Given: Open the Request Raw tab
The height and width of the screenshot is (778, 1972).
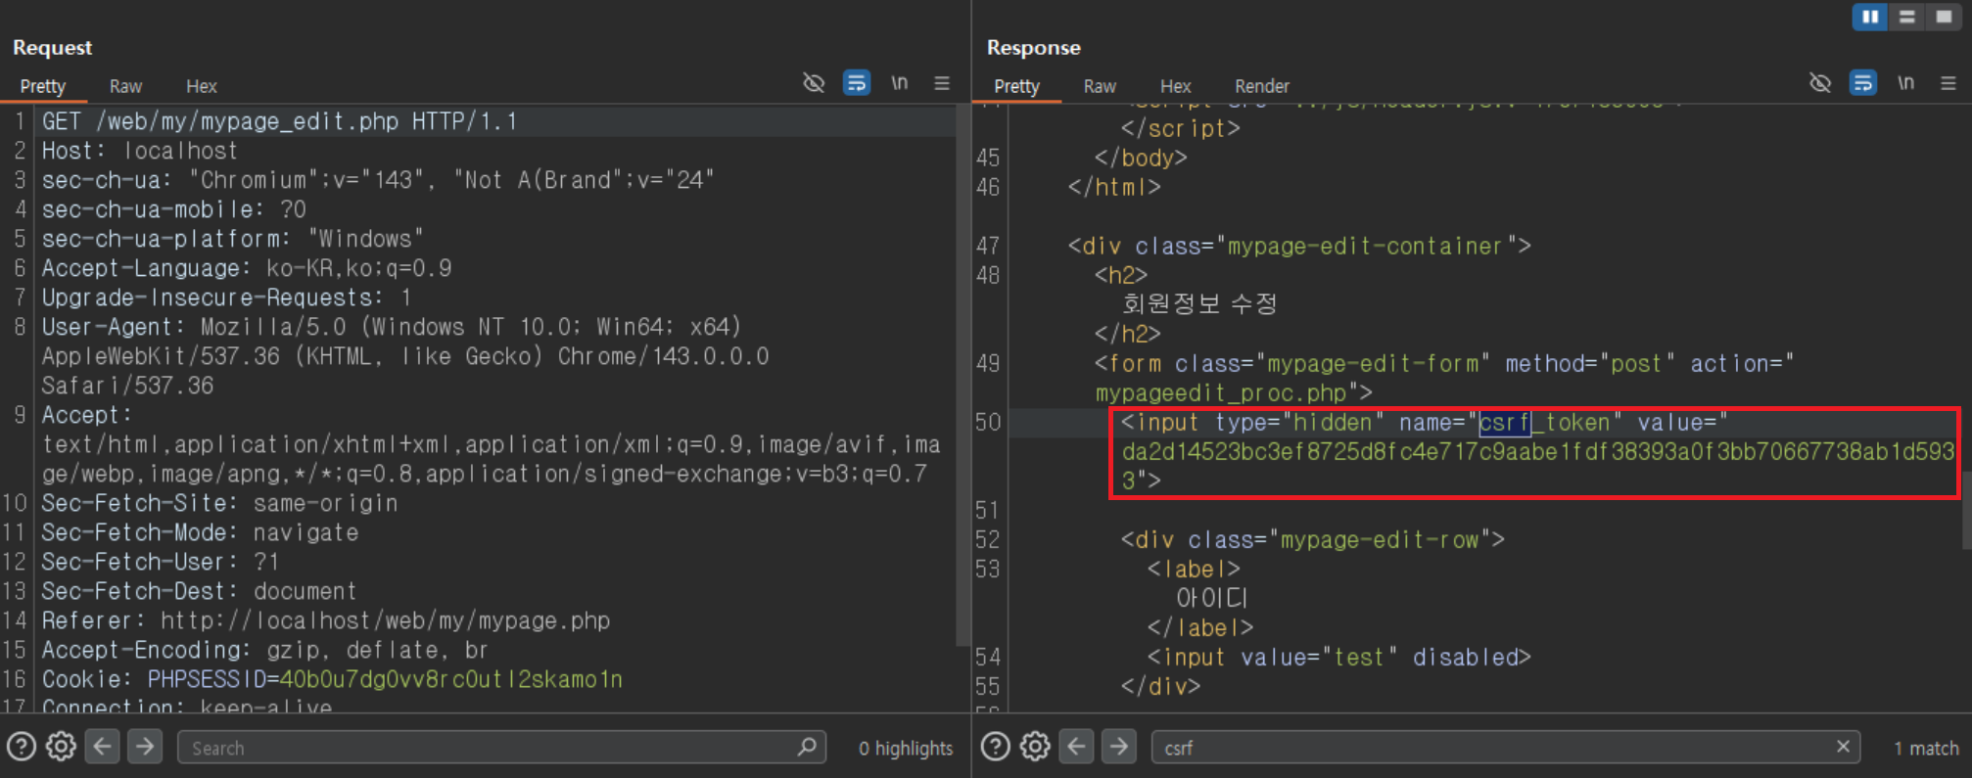Looking at the screenshot, I should coord(125,86).
